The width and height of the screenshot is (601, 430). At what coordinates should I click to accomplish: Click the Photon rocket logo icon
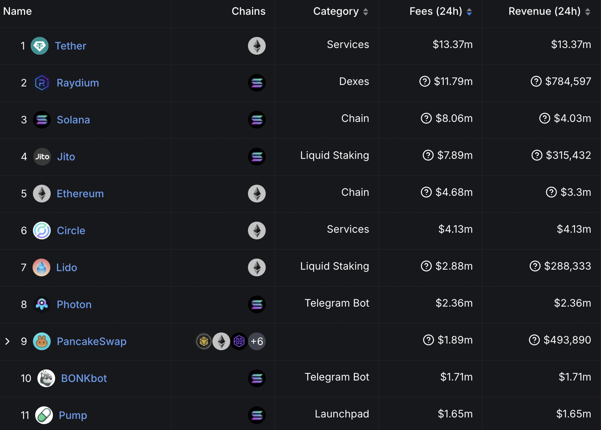pos(42,304)
